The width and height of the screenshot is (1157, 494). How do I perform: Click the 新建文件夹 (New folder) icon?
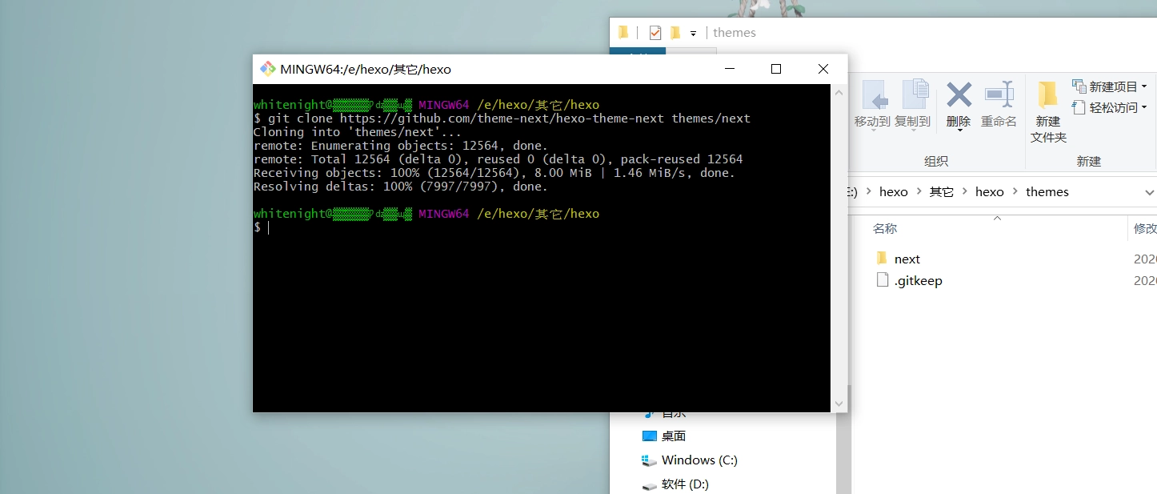(1048, 95)
